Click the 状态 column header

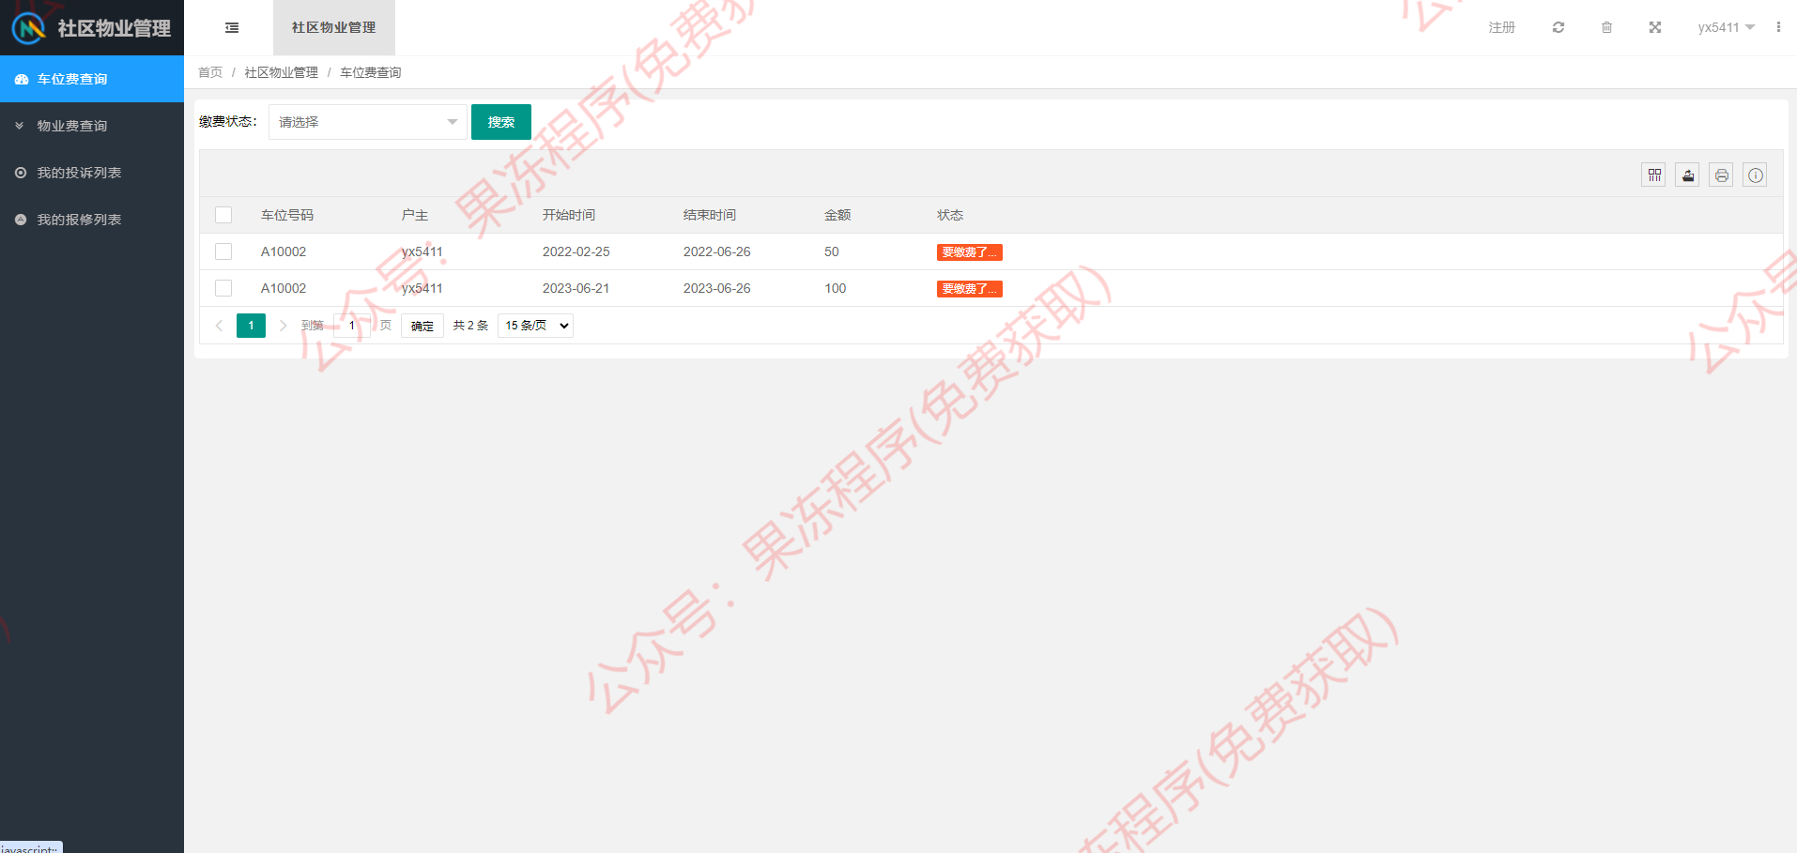point(950,215)
